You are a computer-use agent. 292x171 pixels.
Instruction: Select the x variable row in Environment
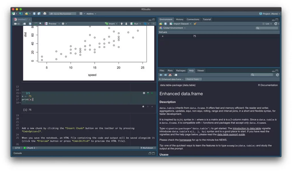click(219, 36)
